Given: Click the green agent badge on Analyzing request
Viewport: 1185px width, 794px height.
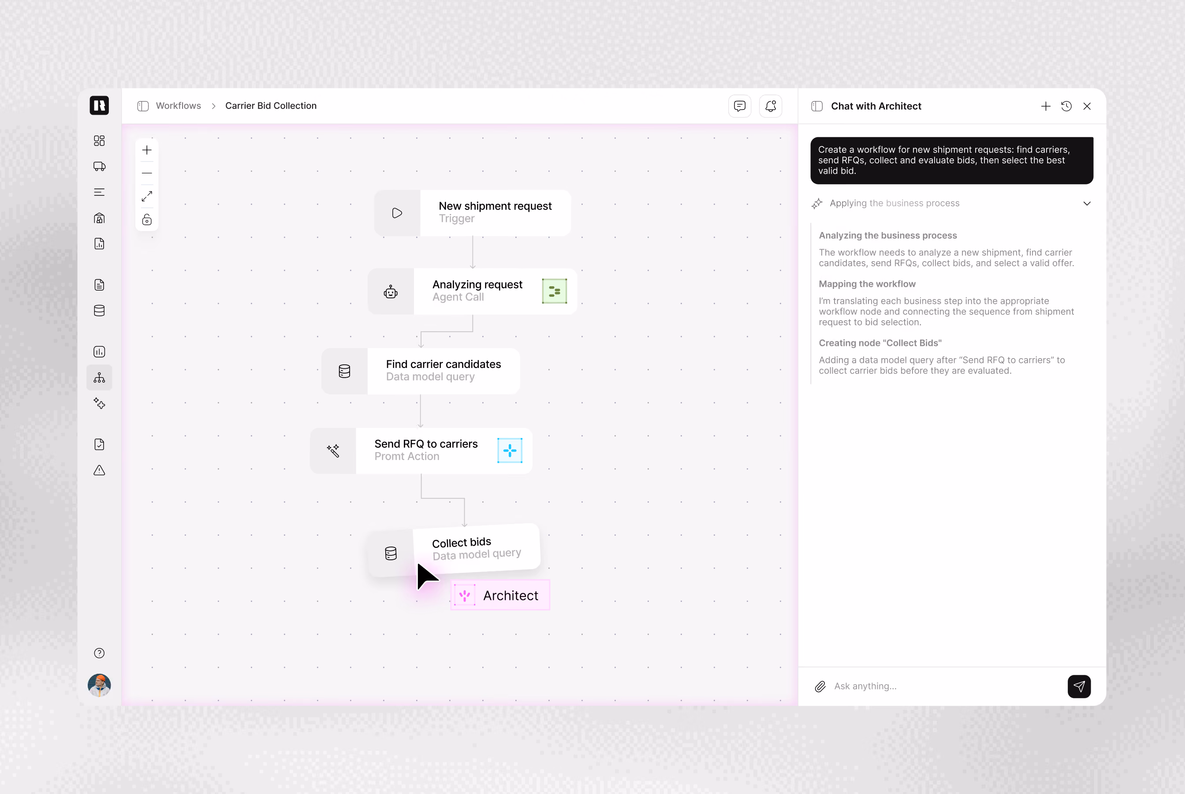Looking at the screenshot, I should [555, 291].
